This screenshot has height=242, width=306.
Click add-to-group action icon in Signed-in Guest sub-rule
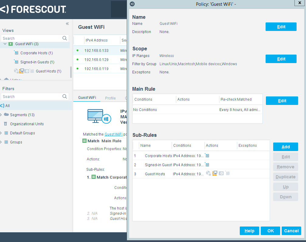[207, 164]
